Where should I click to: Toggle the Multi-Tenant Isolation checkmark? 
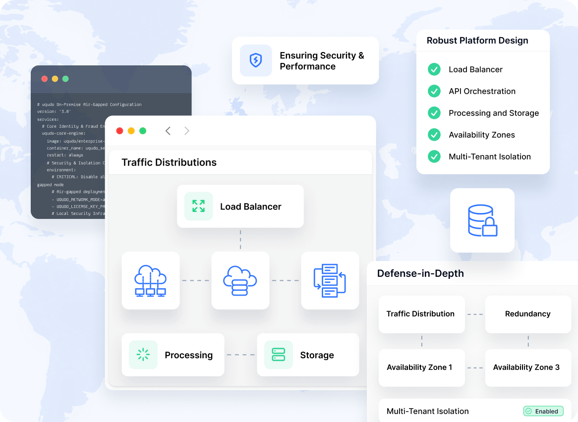click(x=434, y=157)
